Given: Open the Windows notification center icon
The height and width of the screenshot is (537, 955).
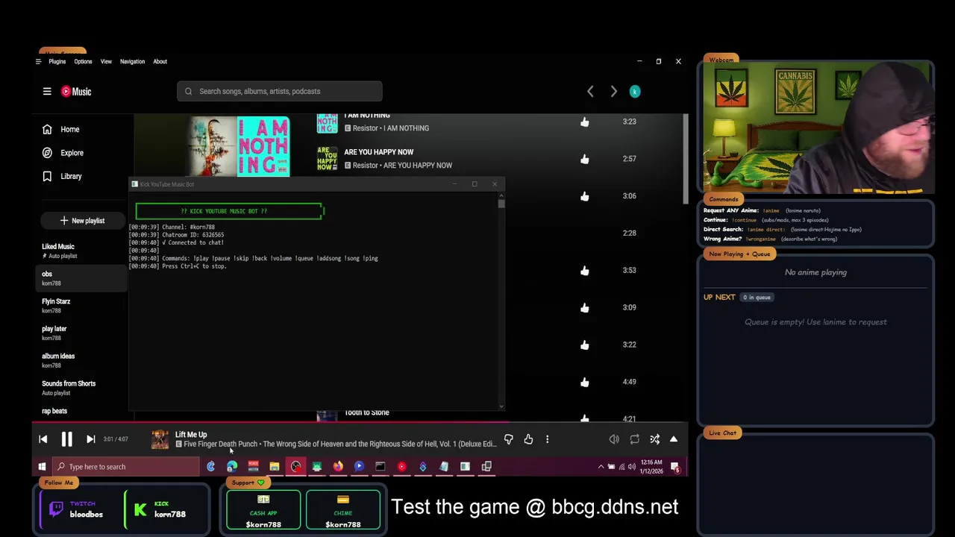Looking at the screenshot, I should click(675, 467).
